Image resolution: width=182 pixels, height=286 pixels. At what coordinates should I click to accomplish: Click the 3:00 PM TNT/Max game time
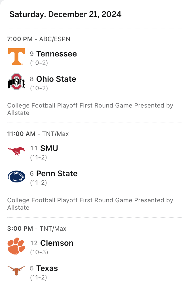coord(37,228)
